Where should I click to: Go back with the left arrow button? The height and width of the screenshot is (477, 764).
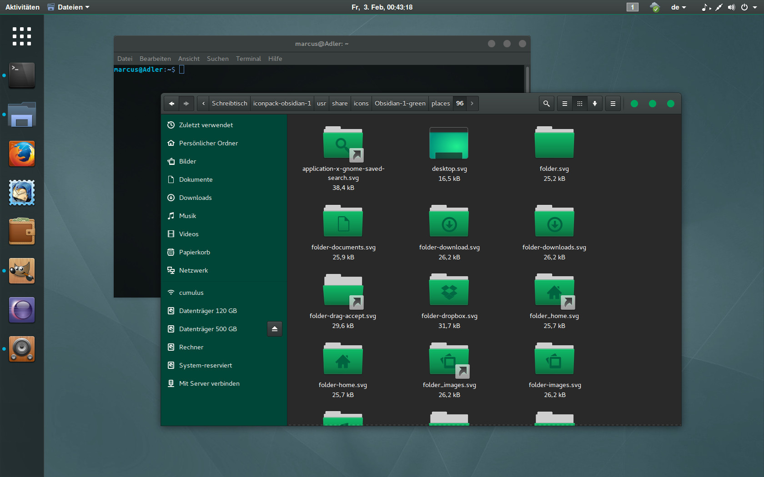click(171, 104)
